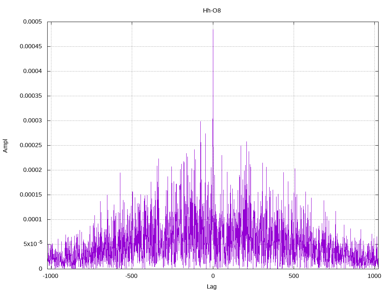Click the 500 x-axis tick label
The width and height of the screenshot is (390, 292).
click(x=294, y=276)
